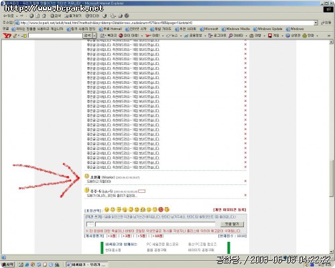Open 마이 야후! on Yahoo toolbar
The height and width of the screenshot is (268, 335).
point(129,36)
